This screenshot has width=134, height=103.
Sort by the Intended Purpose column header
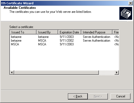pos(97,32)
